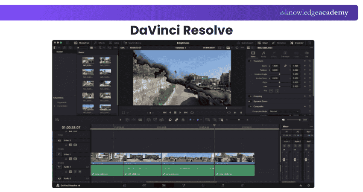This screenshot has width=363, height=192.
Task: Click the Full Extent Zoom icon
Action: (x=208, y=120)
